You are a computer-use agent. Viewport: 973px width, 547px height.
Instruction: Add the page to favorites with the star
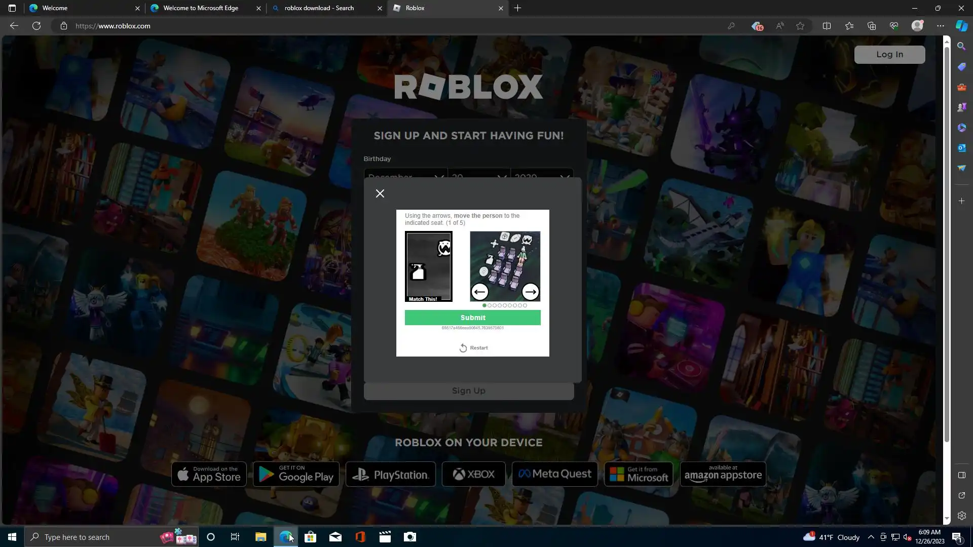point(800,26)
